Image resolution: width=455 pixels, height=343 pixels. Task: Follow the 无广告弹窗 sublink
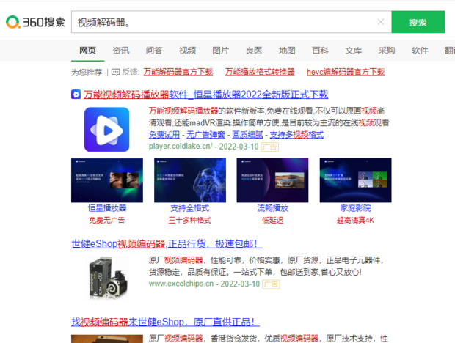tap(205, 134)
